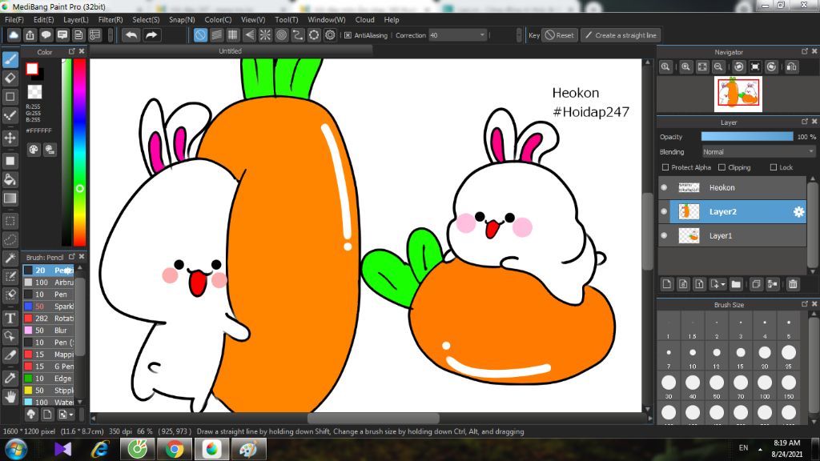820x461 pixels.
Task: Open the Blending mode dropdown
Action: (x=759, y=151)
